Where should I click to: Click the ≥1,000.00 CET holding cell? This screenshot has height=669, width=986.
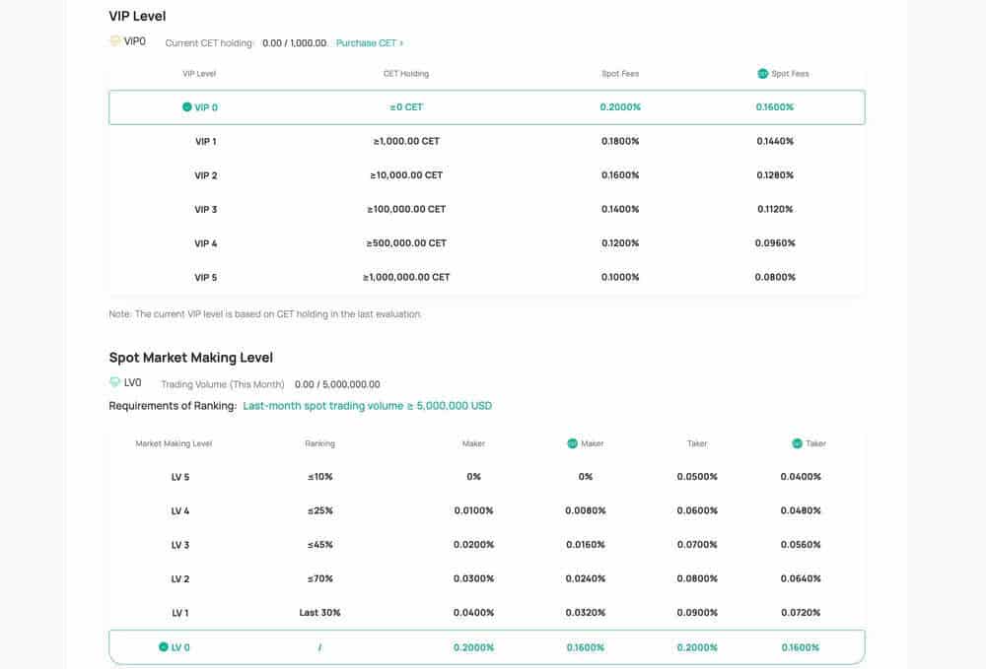[x=406, y=141]
